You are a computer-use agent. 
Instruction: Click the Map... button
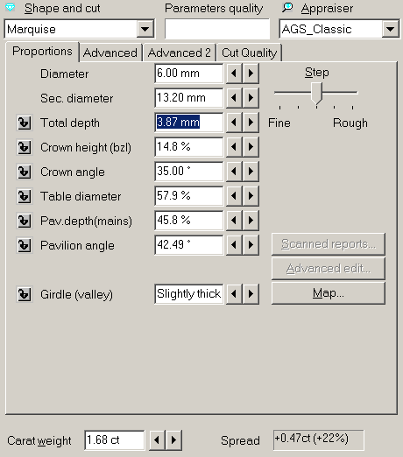click(329, 293)
